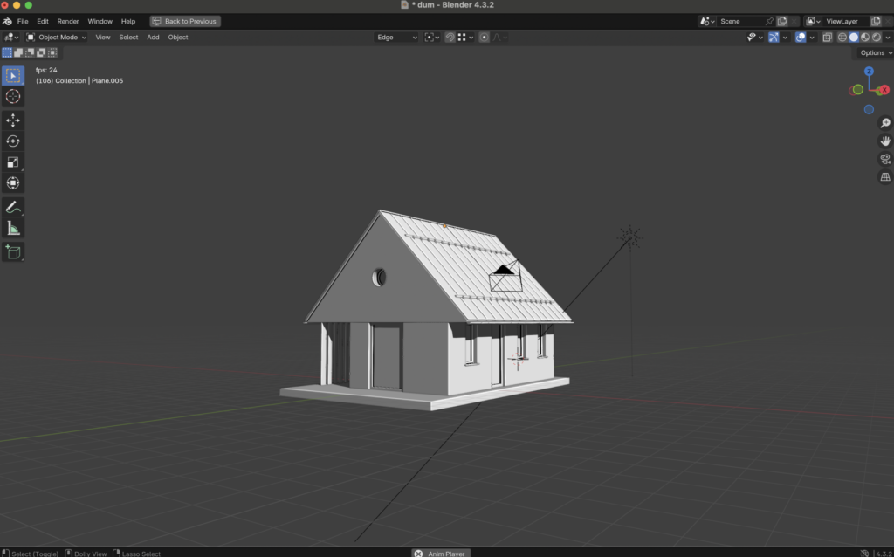Click Back to Previous button
The image size is (894, 557).
pyautogui.click(x=185, y=21)
